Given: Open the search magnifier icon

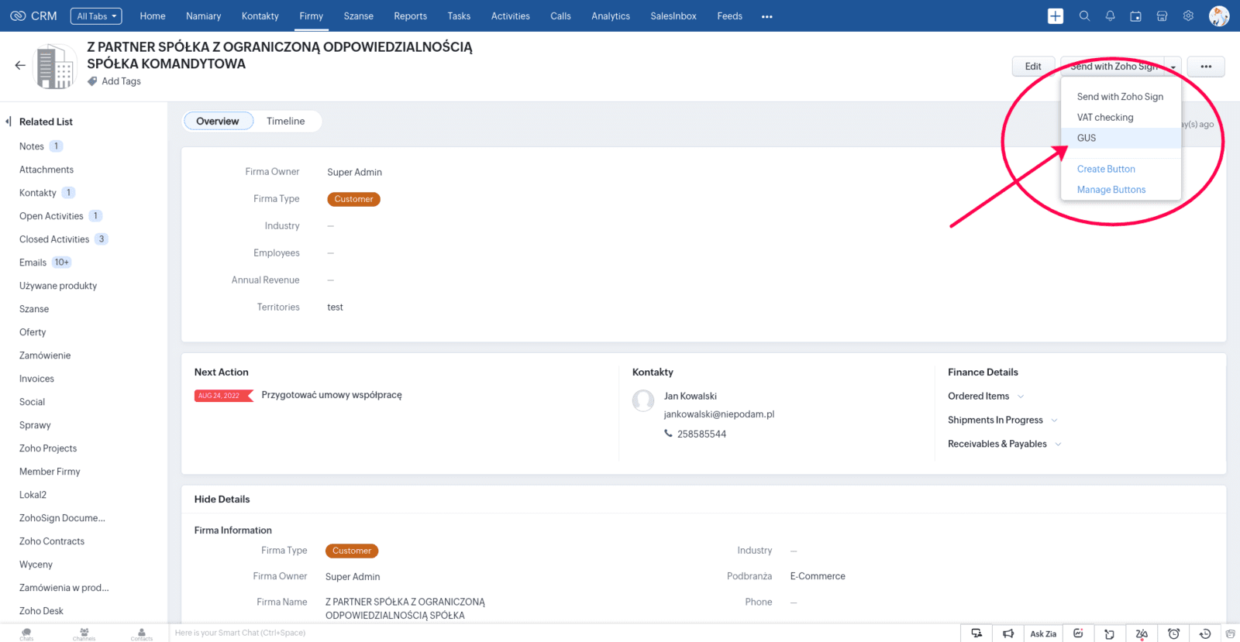Looking at the screenshot, I should pos(1084,16).
